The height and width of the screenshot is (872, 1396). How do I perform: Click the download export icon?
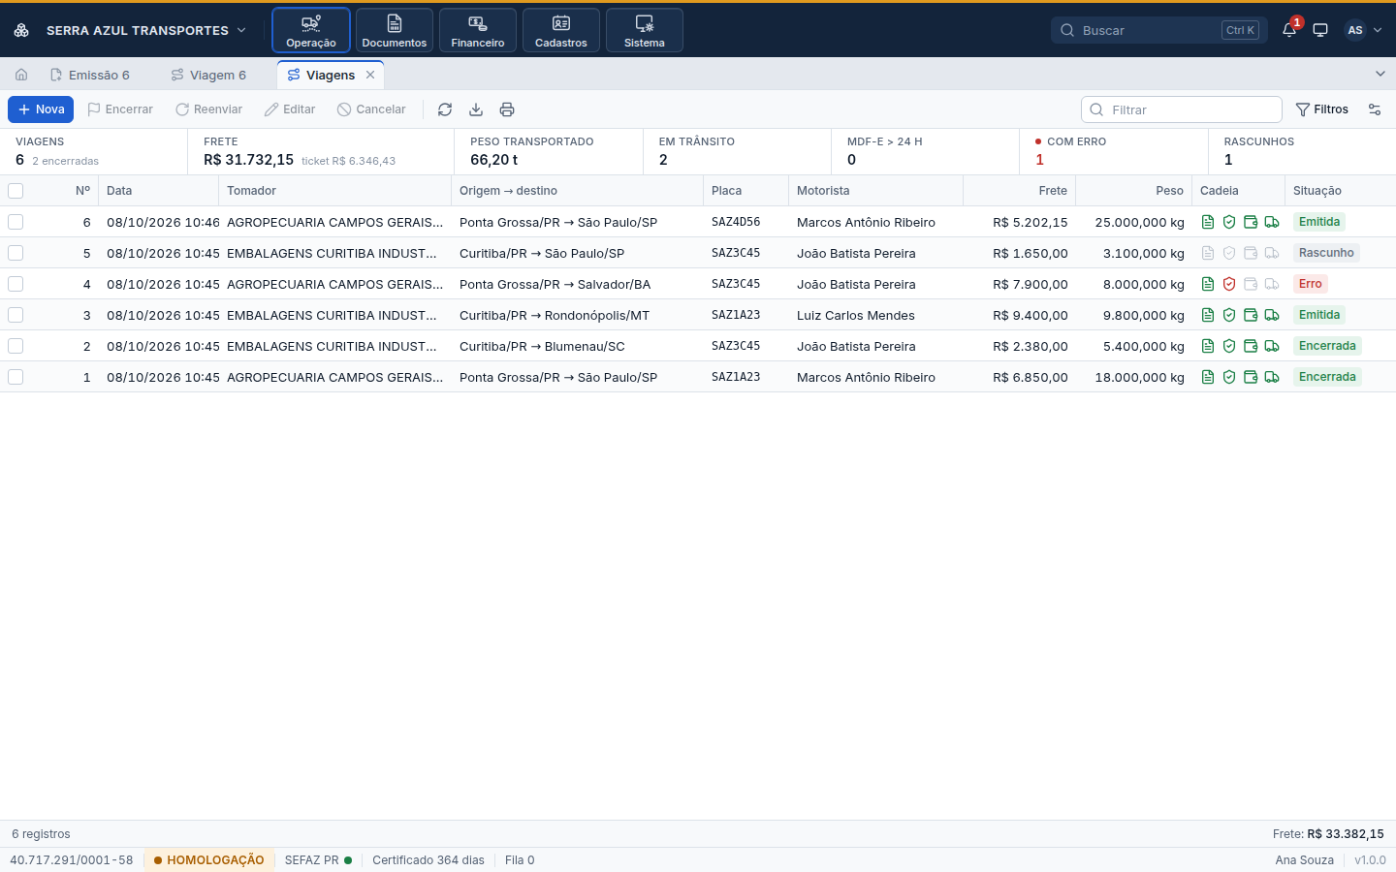(476, 109)
